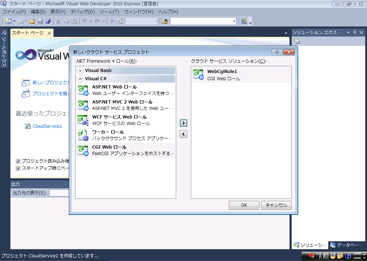Screen dimensions: 367x261
Task: Open the ツール(T) menu
Action: coord(109,12)
